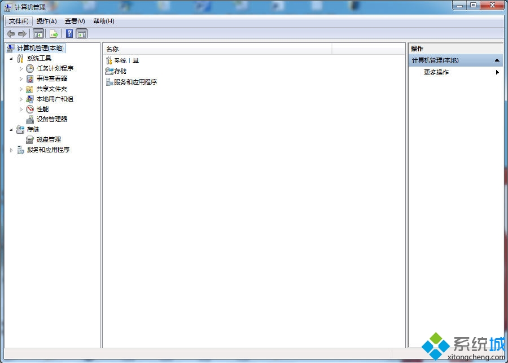508x363 pixels.
Task: Go forward with the toolbar Forward arrow
Action: click(22, 34)
